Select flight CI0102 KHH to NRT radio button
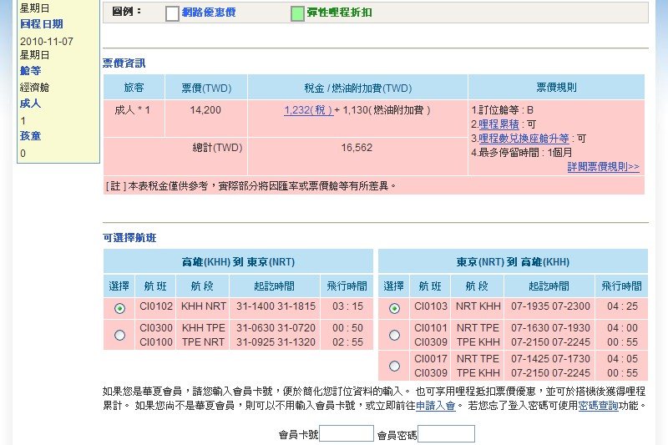The height and width of the screenshot is (445, 668). tap(119, 308)
